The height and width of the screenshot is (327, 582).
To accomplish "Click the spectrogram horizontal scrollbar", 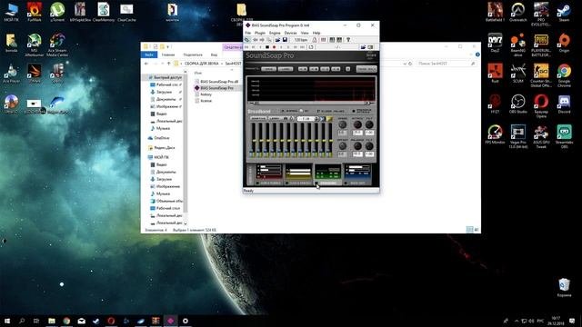I will click(x=311, y=103).
